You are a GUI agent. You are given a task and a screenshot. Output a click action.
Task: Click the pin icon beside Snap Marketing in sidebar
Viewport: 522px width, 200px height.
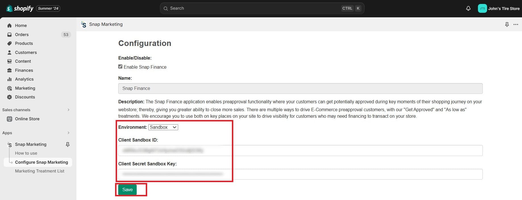[x=68, y=144]
